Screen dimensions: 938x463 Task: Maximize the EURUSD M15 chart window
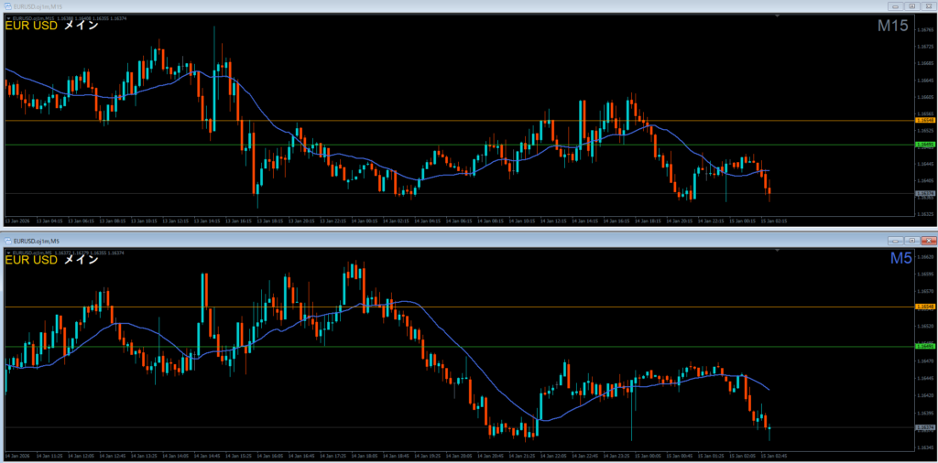(911, 5)
